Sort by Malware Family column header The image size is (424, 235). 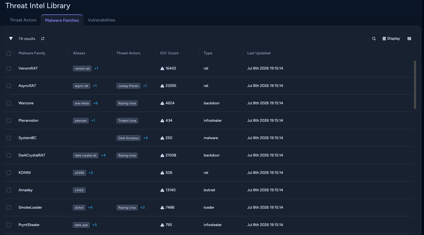pos(32,53)
